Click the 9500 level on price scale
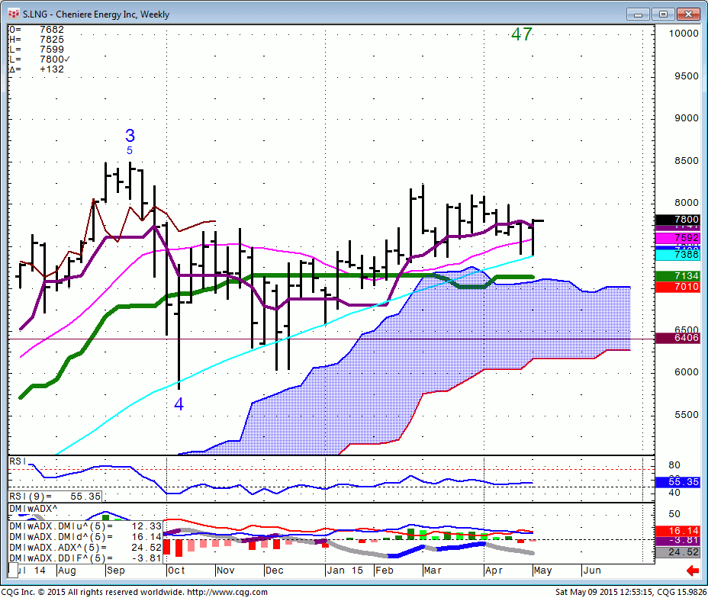The image size is (708, 598). [x=687, y=76]
